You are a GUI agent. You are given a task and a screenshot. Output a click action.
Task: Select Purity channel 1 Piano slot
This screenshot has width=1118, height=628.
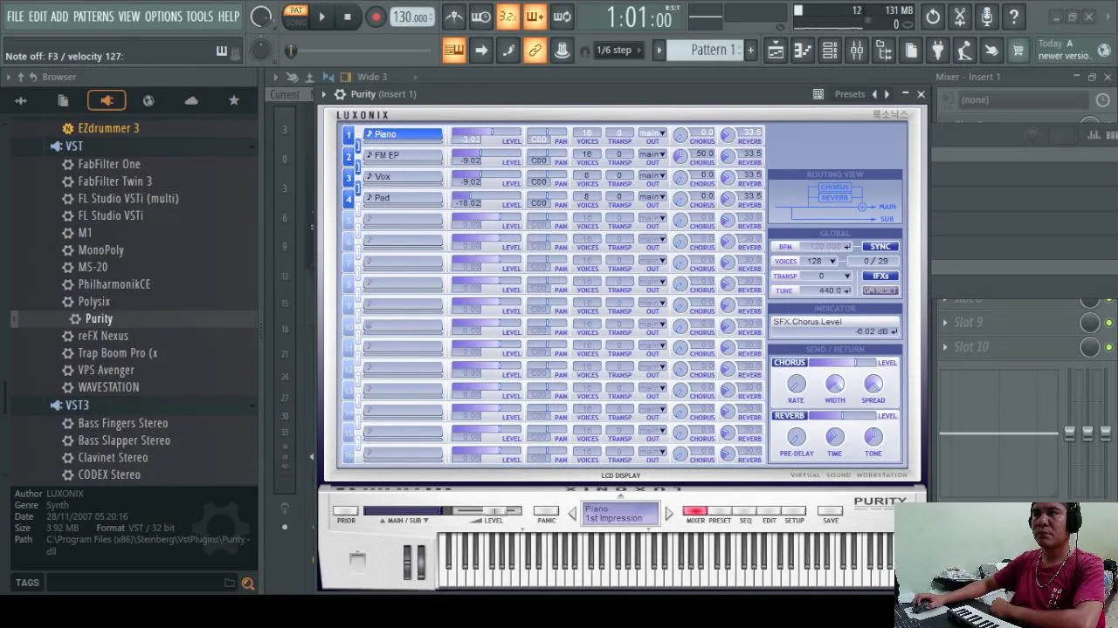[403, 134]
